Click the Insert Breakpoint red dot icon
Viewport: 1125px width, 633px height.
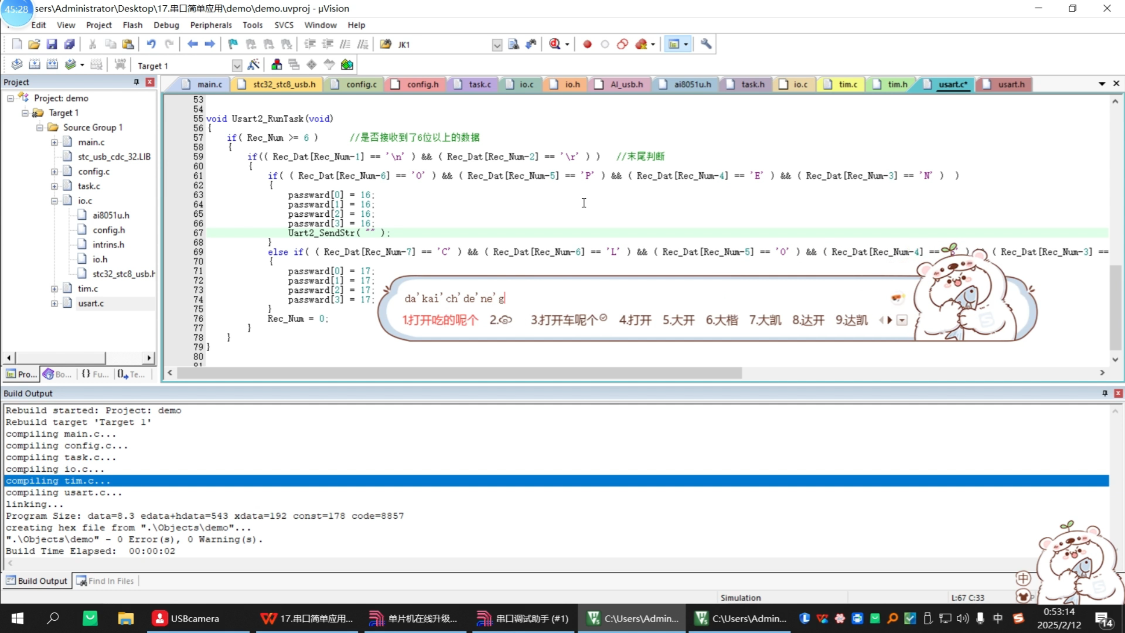coord(587,44)
